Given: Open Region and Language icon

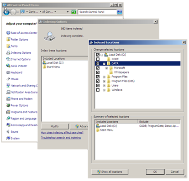Looking at the screenshot, I should tap(8, 119).
